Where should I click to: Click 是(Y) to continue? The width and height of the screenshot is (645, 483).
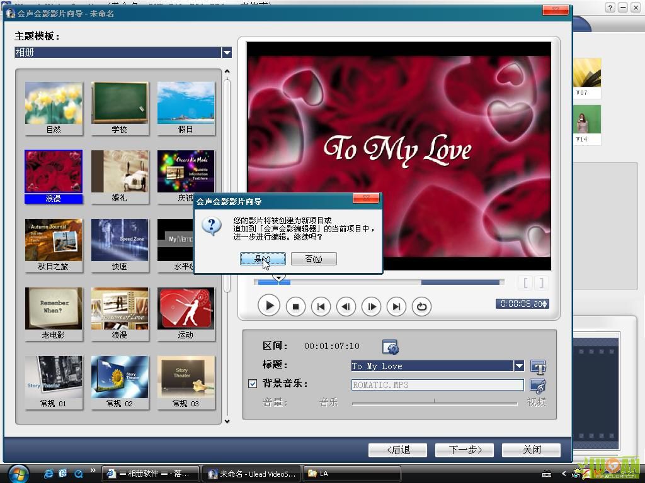263,258
